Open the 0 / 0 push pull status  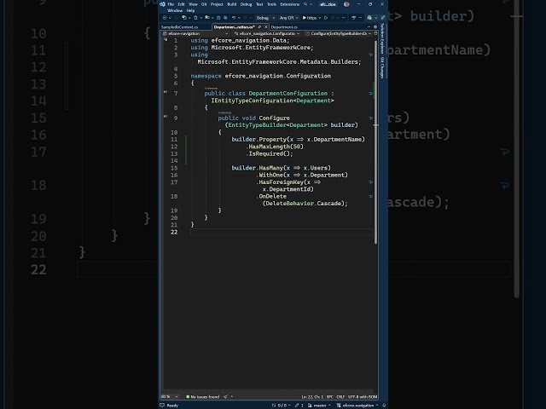282,406
